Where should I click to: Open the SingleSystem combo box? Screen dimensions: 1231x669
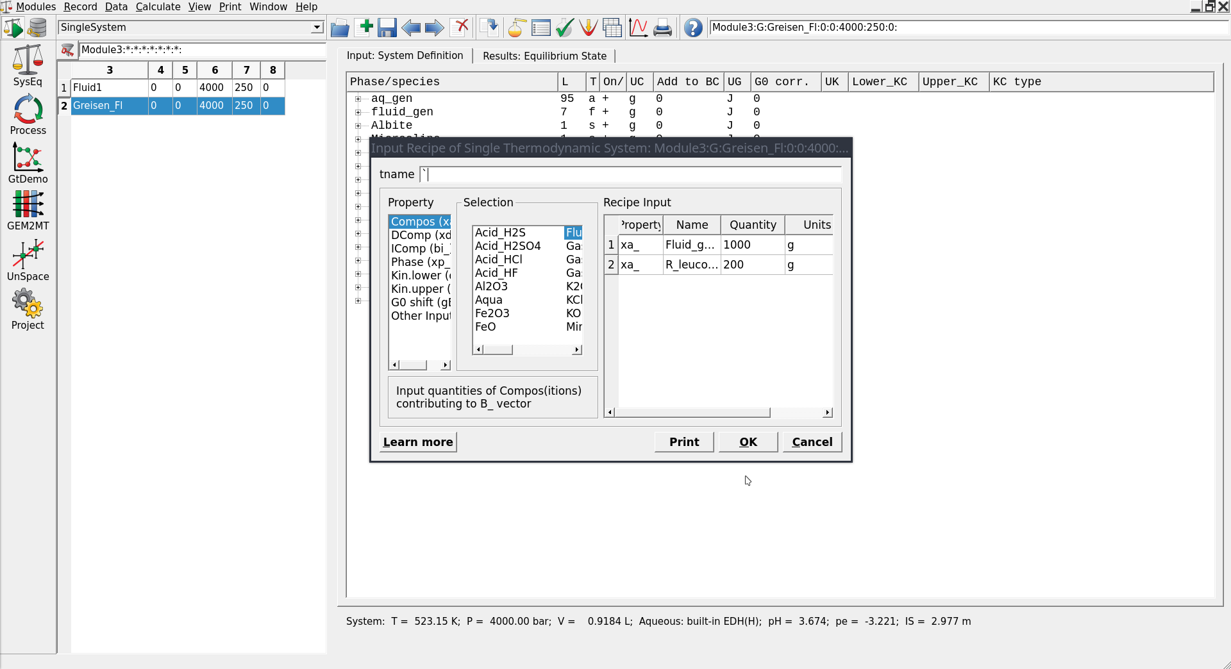pyautogui.click(x=191, y=27)
